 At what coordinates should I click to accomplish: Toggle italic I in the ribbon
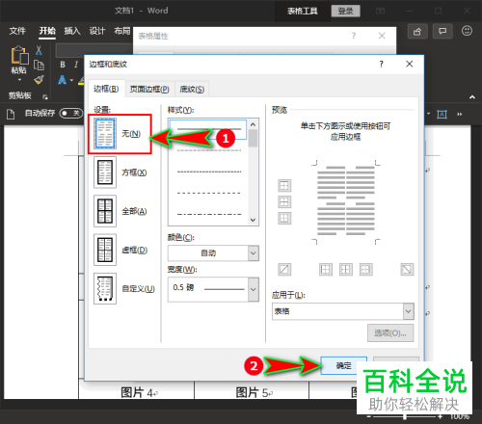pos(76,65)
